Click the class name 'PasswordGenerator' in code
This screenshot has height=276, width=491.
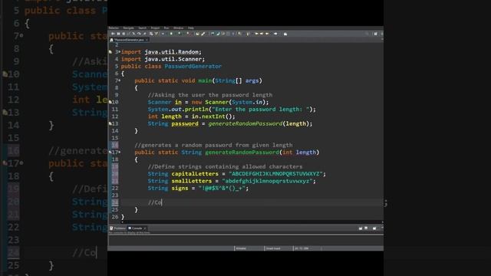(193, 67)
